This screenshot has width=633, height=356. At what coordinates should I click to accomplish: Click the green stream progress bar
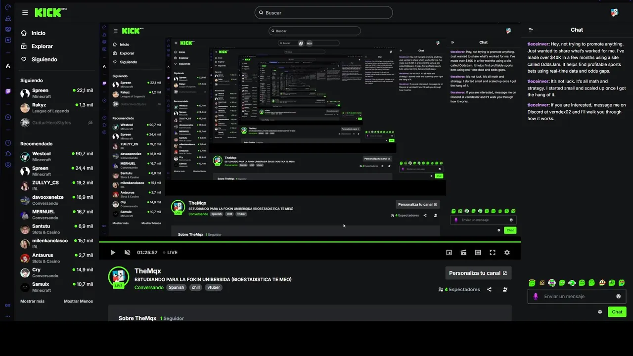click(310, 242)
